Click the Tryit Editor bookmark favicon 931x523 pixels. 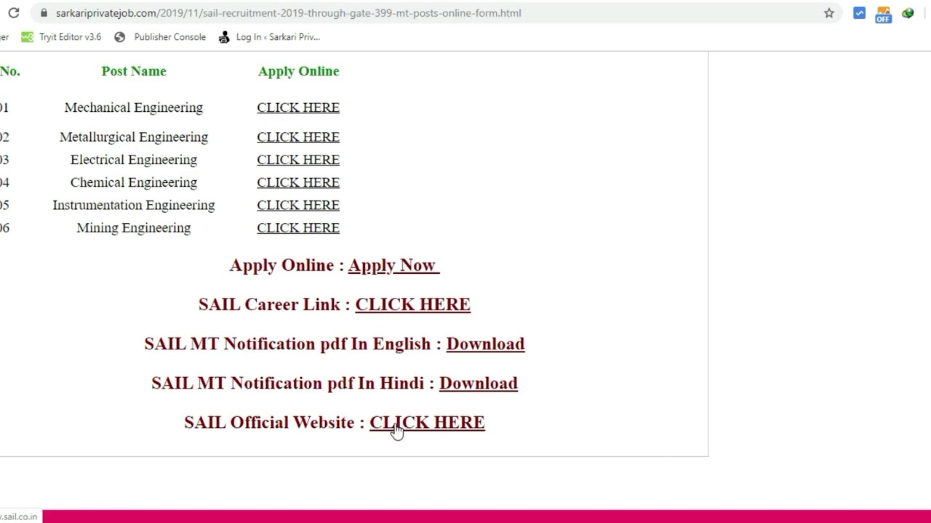tap(27, 37)
